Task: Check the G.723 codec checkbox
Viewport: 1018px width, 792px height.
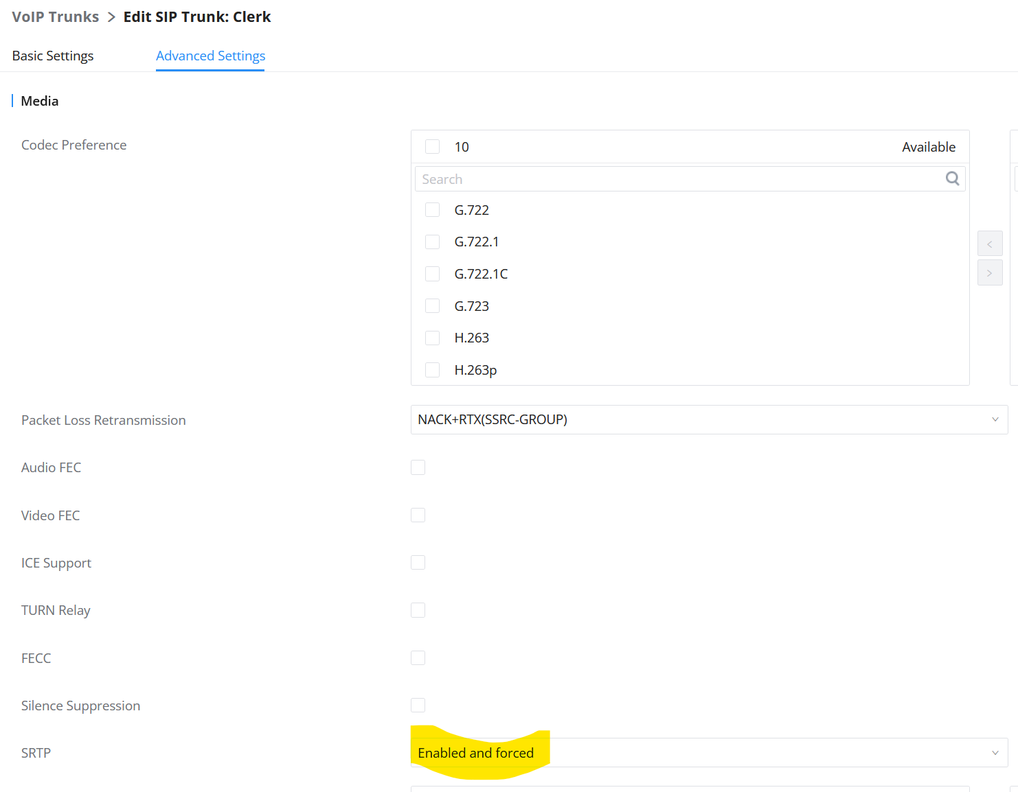Action: 432,305
